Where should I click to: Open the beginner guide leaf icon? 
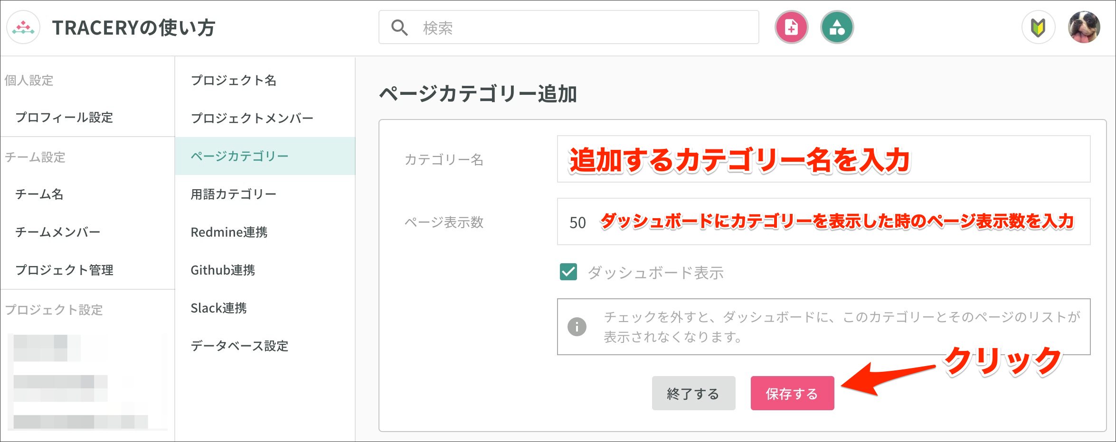click(1038, 28)
